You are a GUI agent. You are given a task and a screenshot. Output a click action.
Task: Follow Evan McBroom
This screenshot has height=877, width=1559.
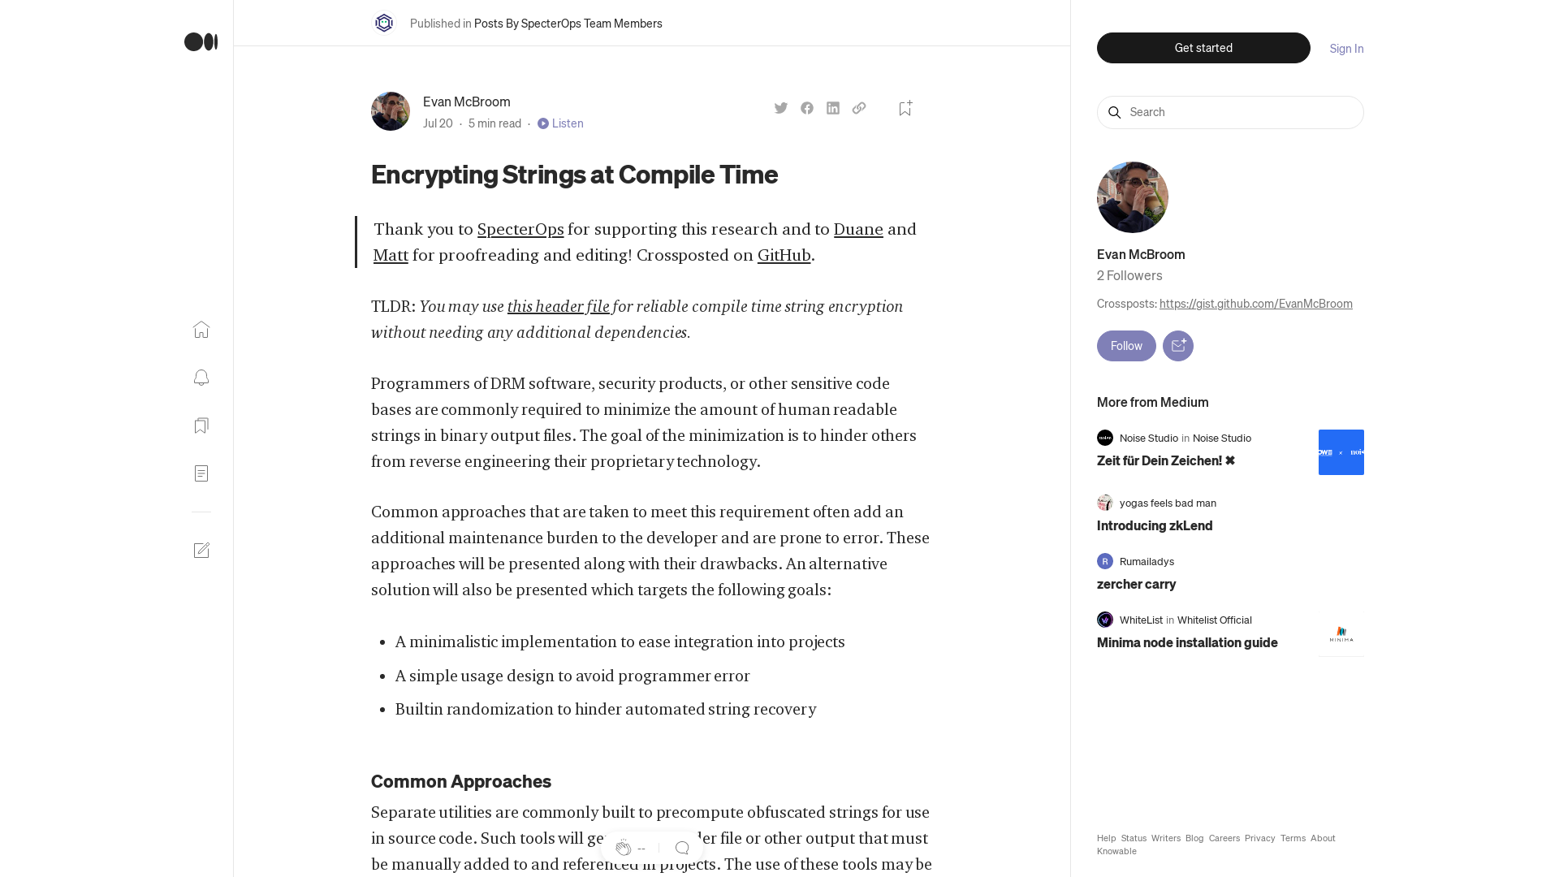coord(1125,345)
